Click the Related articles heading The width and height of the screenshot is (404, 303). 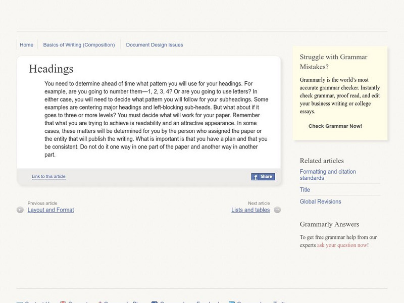pyautogui.click(x=322, y=161)
